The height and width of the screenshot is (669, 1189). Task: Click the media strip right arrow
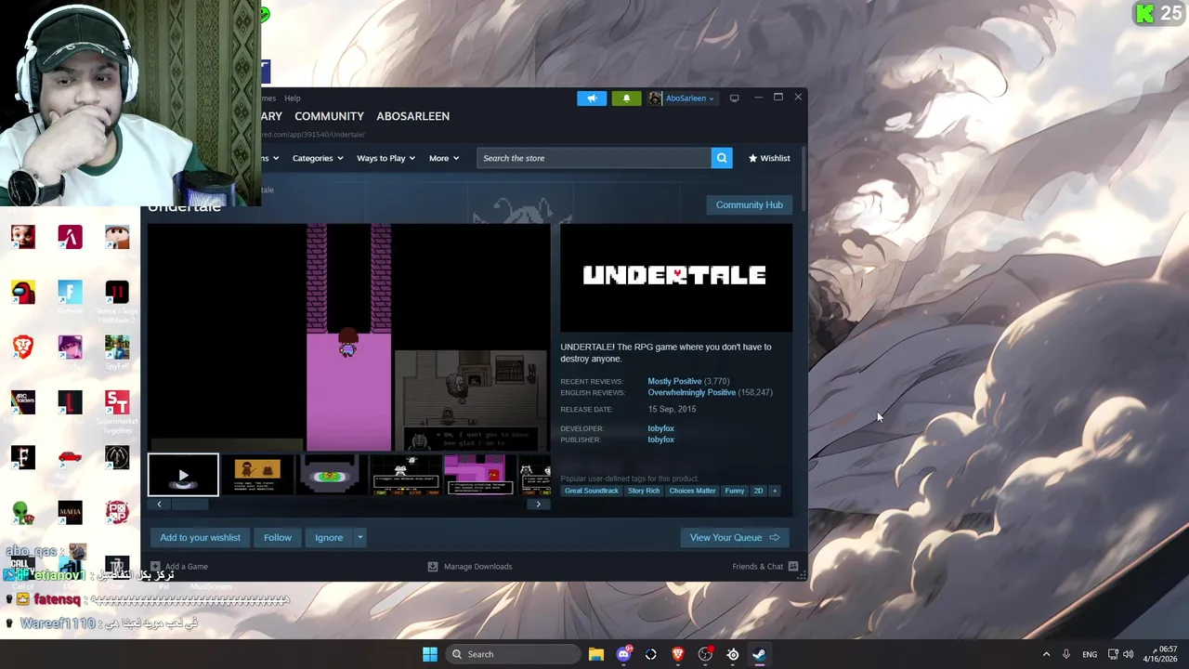(538, 505)
